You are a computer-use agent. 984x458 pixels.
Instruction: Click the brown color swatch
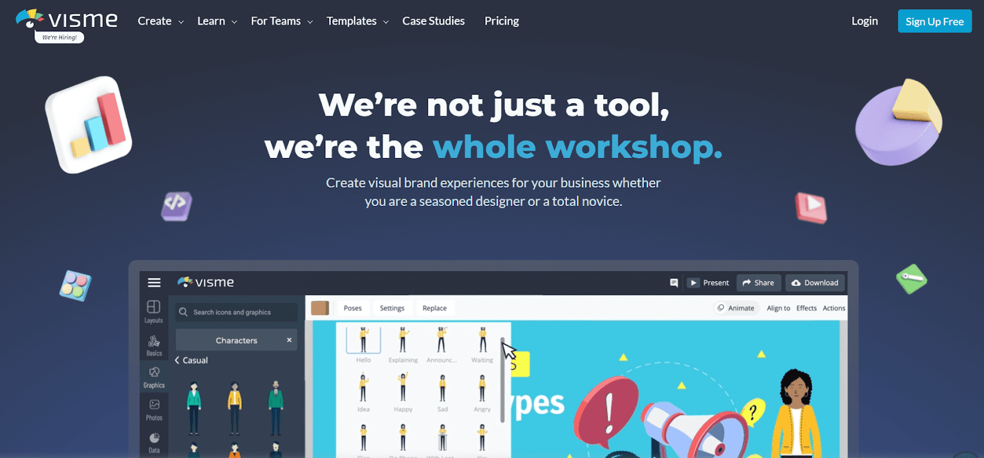tap(320, 308)
